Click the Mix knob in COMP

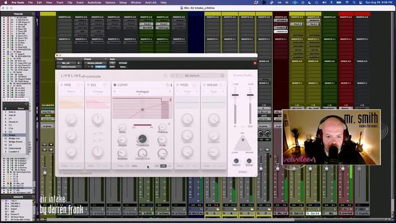(x=162, y=153)
